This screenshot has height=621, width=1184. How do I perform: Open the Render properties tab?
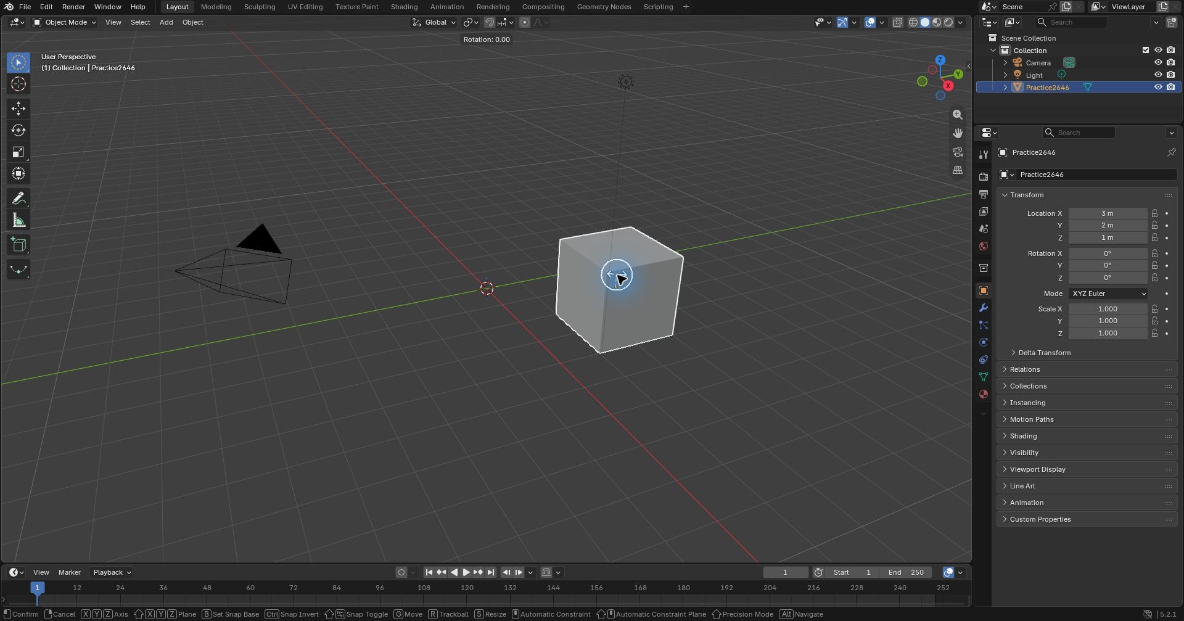point(984,176)
